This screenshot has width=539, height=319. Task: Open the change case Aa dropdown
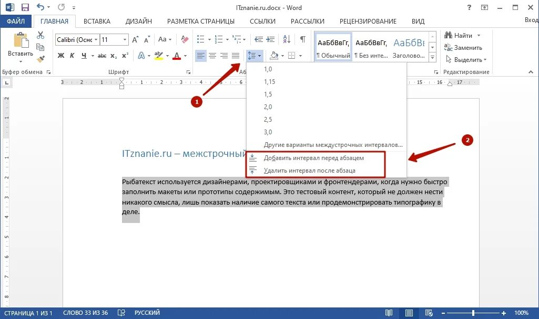click(x=165, y=39)
